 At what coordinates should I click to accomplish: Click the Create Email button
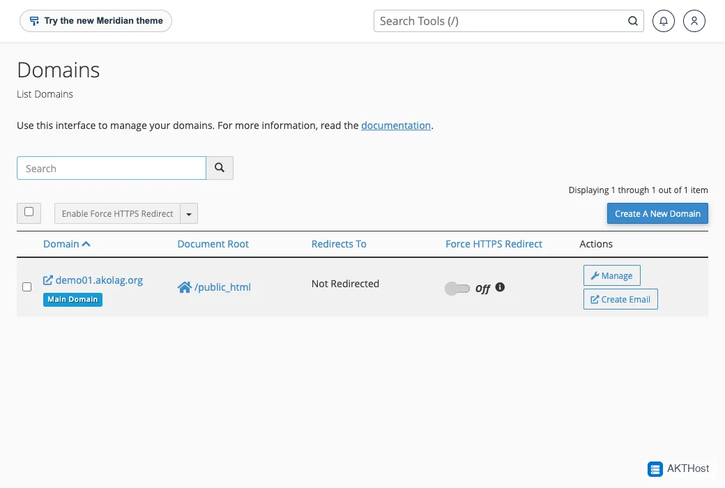tap(620, 299)
